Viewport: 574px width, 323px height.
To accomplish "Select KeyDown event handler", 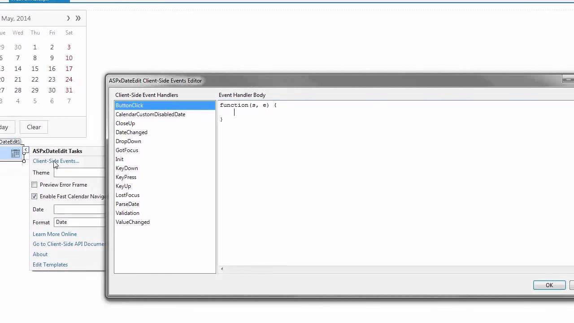I will [165, 168].
